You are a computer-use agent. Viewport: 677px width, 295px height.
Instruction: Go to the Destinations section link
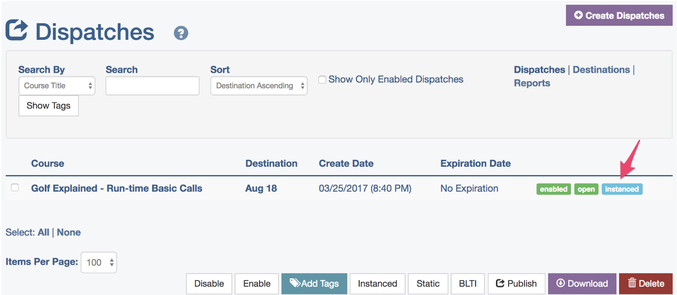pos(601,70)
